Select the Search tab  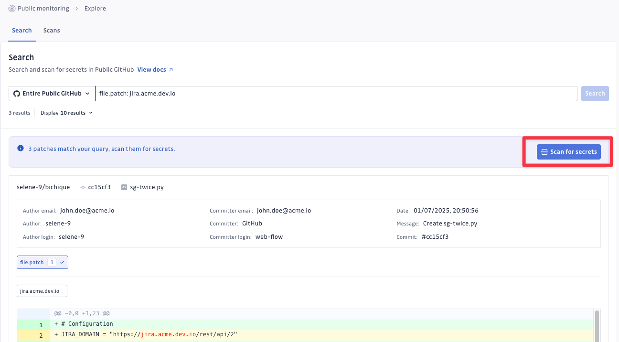tap(22, 31)
